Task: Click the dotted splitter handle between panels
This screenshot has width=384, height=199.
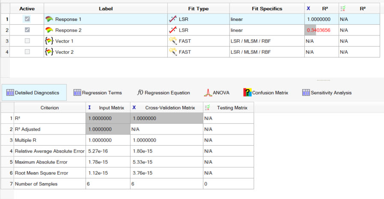Action: 323,80
